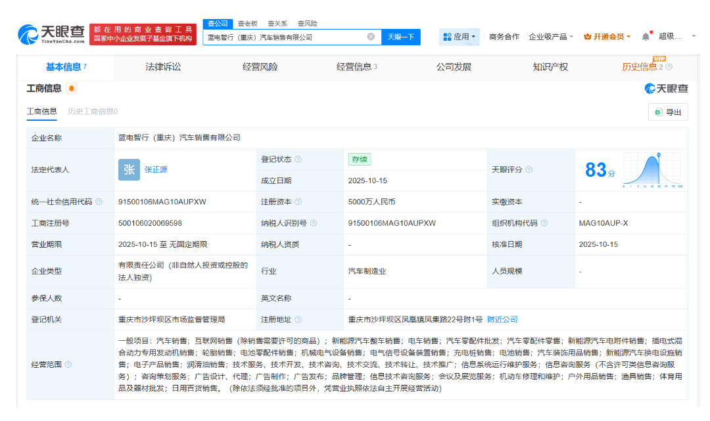This screenshot has width=710, height=421.
Task: Click help icon beside 历史信息 tab
Action: tap(669, 67)
